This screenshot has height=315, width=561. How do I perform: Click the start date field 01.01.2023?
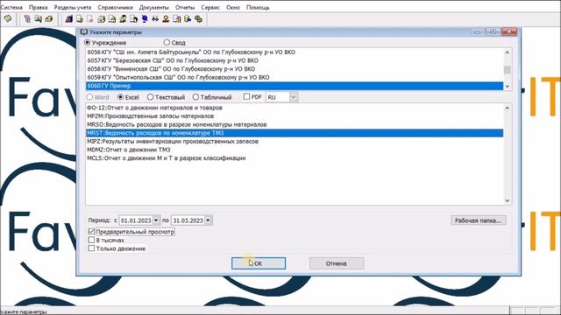136,220
